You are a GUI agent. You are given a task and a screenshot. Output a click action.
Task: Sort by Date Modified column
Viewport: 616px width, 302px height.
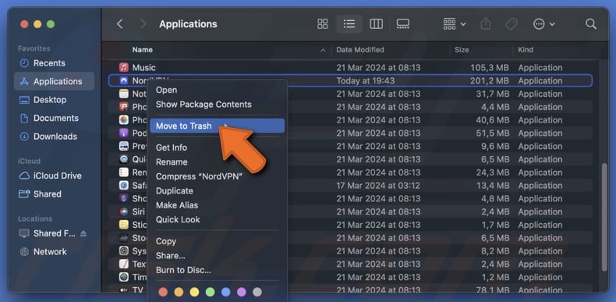(x=360, y=50)
